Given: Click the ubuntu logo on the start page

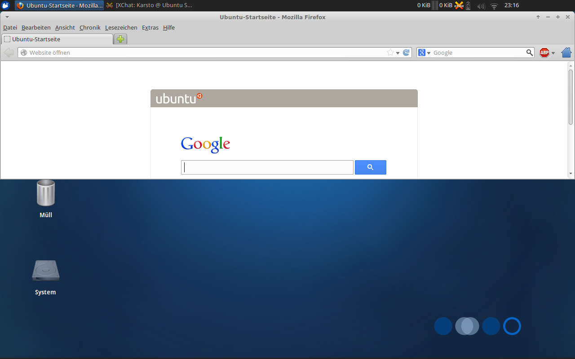Looking at the screenshot, I should coord(179,98).
